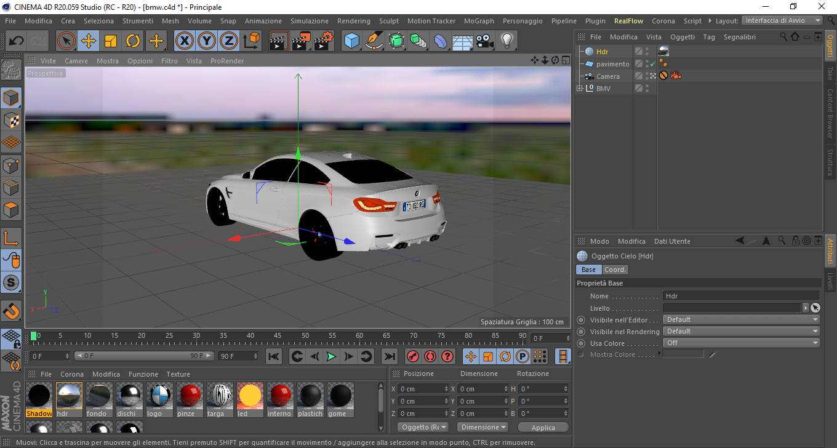Open the Corona menu in Material Manager
Image resolution: width=837 pixels, height=448 pixels.
click(x=72, y=374)
